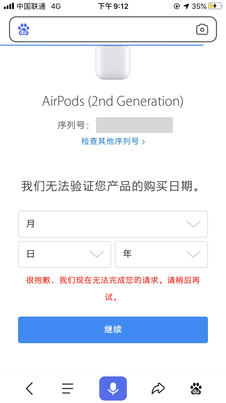The width and height of the screenshot is (226, 403).
Task: Tap the chevron next to 检查其他序列号
Action: click(143, 142)
